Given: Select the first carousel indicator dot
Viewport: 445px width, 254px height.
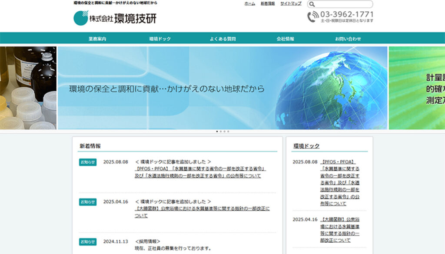Looking at the screenshot, I should (x=217, y=131).
